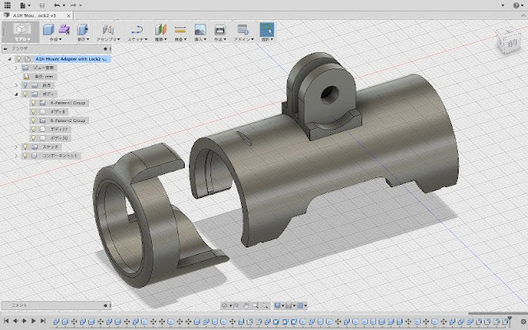Hide ボディ30 via its light bulb
This screenshot has height=330, width=528.
click(x=33, y=138)
